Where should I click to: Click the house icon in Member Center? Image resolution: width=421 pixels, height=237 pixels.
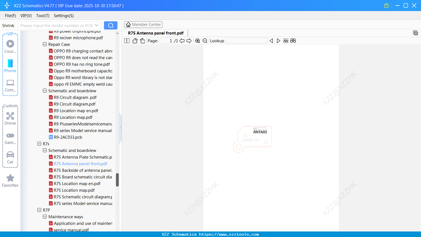click(x=128, y=25)
